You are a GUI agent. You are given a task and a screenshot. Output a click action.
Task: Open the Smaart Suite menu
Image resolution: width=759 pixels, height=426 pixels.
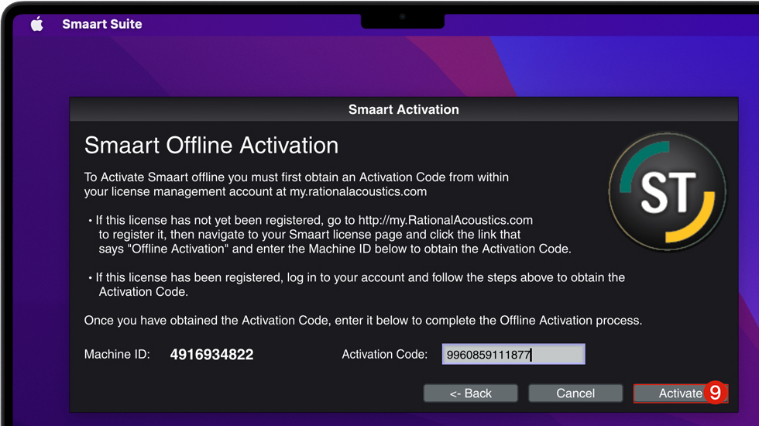tap(102, 24)
